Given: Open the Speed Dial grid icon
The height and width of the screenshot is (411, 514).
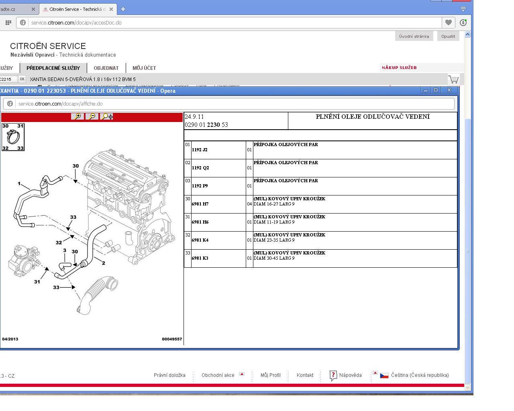Looking at the screenshot, I should (8, 22).
